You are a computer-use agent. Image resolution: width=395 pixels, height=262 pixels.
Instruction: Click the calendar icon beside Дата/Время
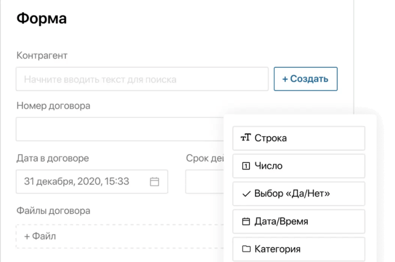click(x=245, y=222)
